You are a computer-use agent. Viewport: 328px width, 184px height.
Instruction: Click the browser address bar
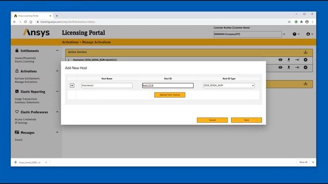point(161,22)
